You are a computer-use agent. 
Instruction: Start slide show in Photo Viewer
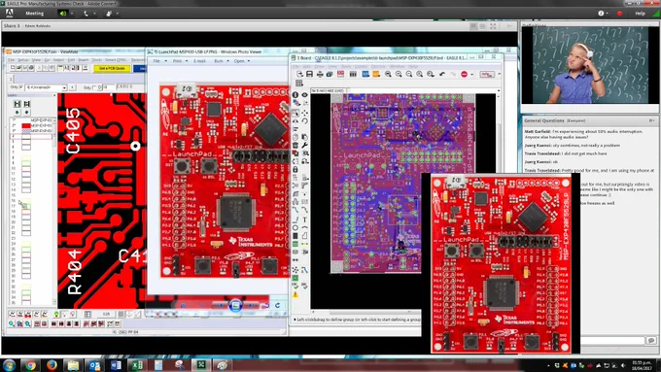click(235, 305)
